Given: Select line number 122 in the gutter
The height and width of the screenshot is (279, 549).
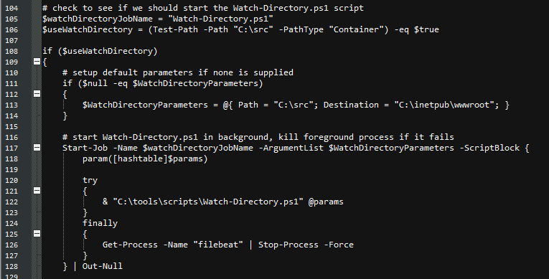Looking at the screenshot, I should pyautogui.click(x=11, y=202).
